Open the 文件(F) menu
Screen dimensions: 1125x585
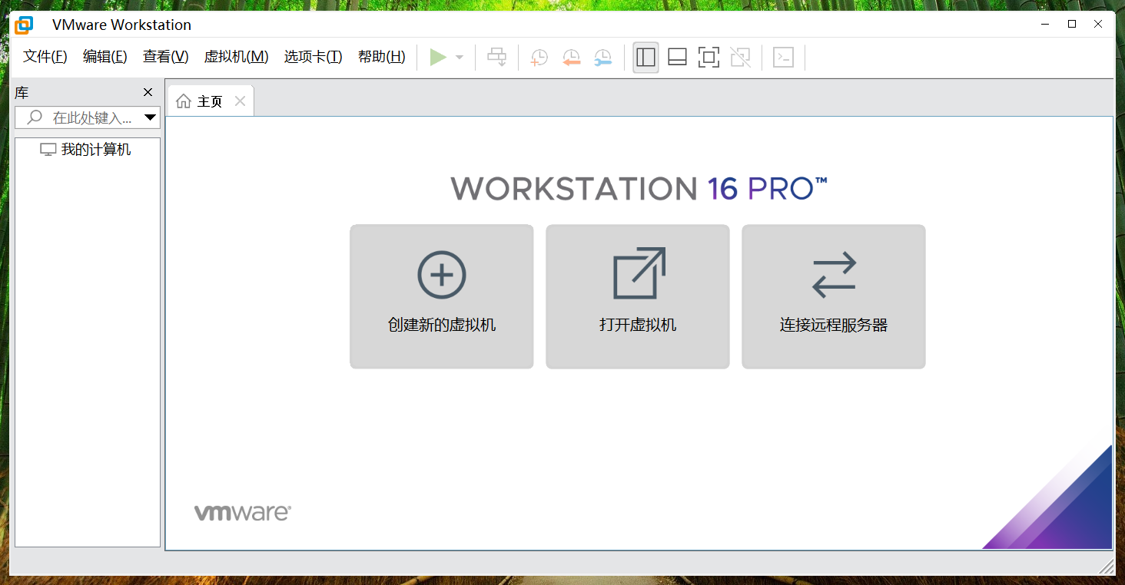pyautogui.click(x=45, y=57)
